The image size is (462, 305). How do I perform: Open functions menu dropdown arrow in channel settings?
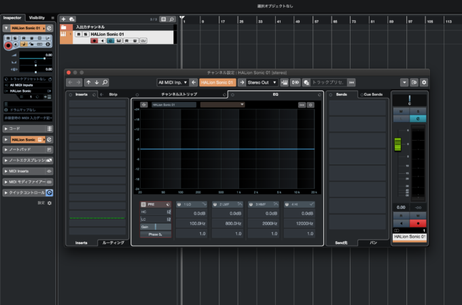pos(404,82)
